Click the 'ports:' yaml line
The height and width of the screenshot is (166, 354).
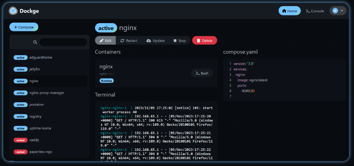point(242,86)
